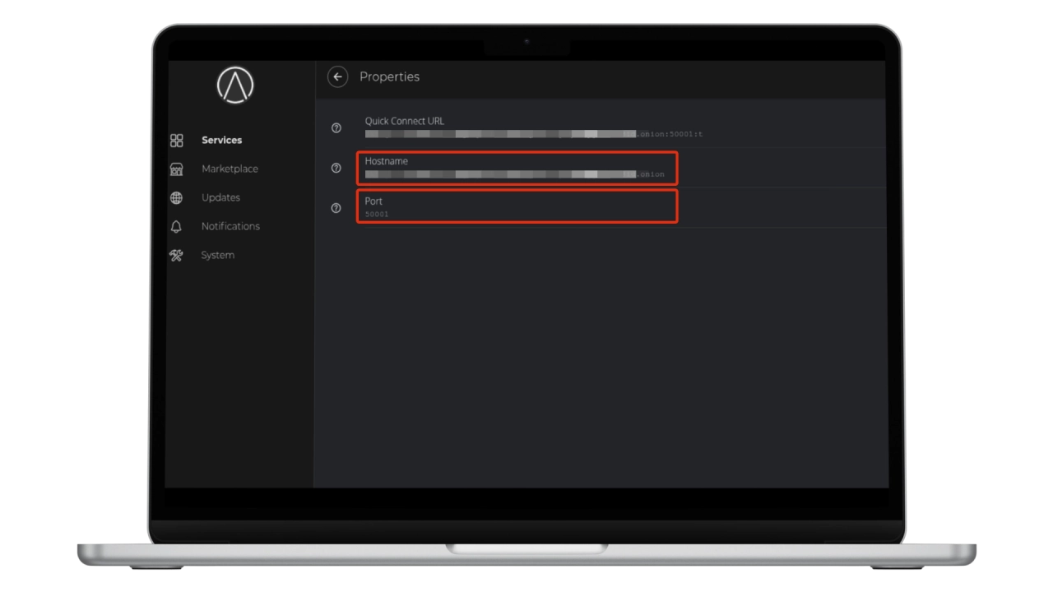Screen dimensions: 1053x592
Task: Click the System tools icon
Action: (176, 256)
